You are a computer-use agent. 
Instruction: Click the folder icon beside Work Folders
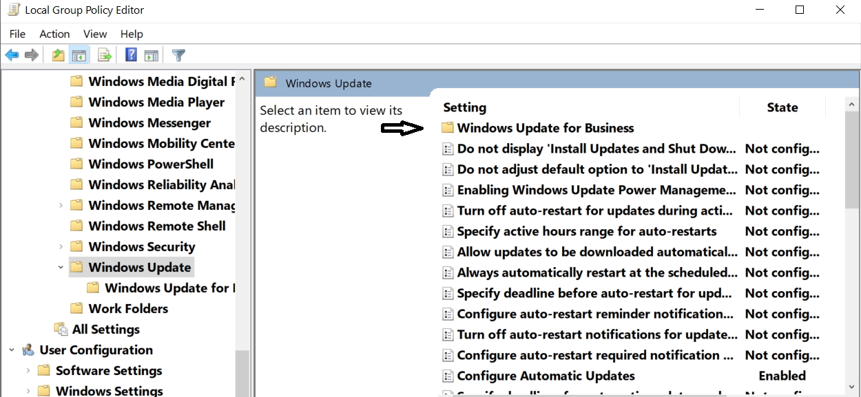click(x=76, y=308)
